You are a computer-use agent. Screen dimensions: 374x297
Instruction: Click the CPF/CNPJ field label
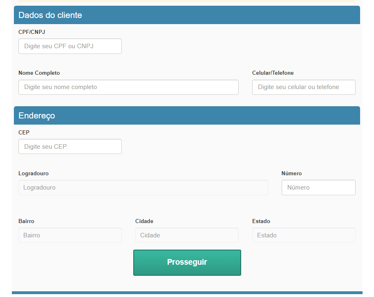29,32
